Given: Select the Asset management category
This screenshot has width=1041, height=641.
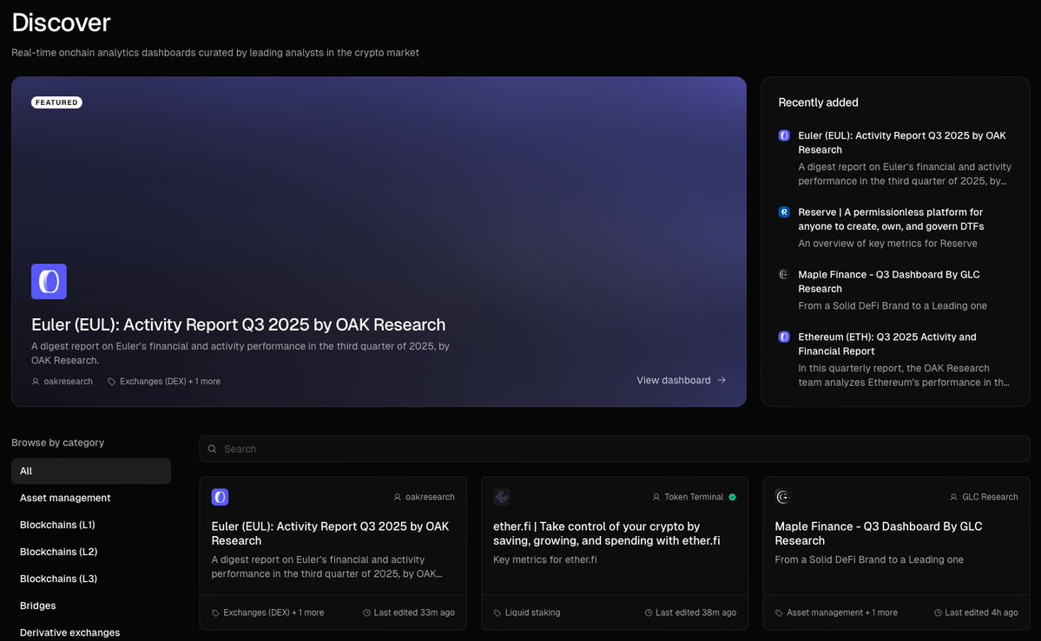Looking at the screenshot, I should (91, 499).
